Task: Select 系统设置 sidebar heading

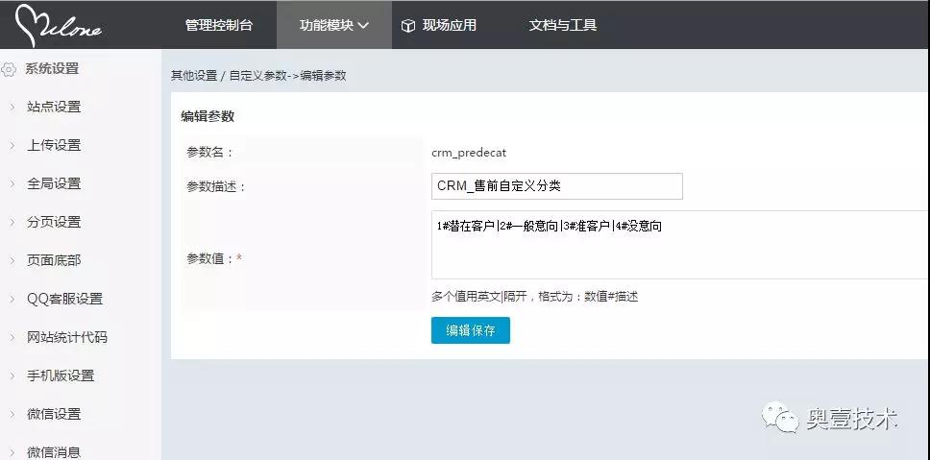Action: [x=52, y=69]
